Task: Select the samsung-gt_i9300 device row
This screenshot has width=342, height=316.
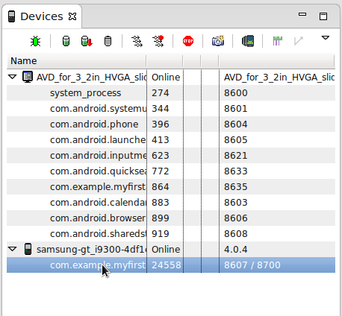Action: (x=171, y=250)
